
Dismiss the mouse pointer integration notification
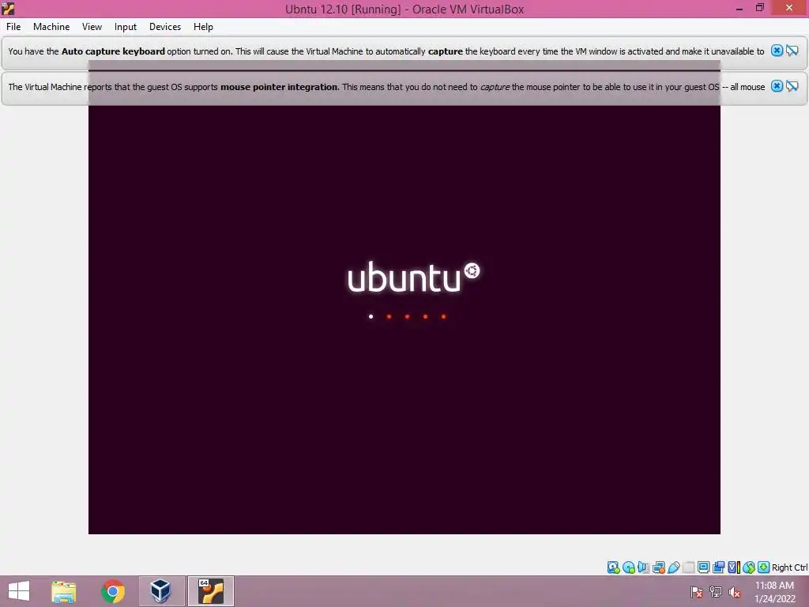click(x=777, y=86)
